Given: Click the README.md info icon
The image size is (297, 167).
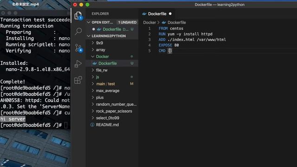Looking at the screenshot, I should [x=92, y=125].
